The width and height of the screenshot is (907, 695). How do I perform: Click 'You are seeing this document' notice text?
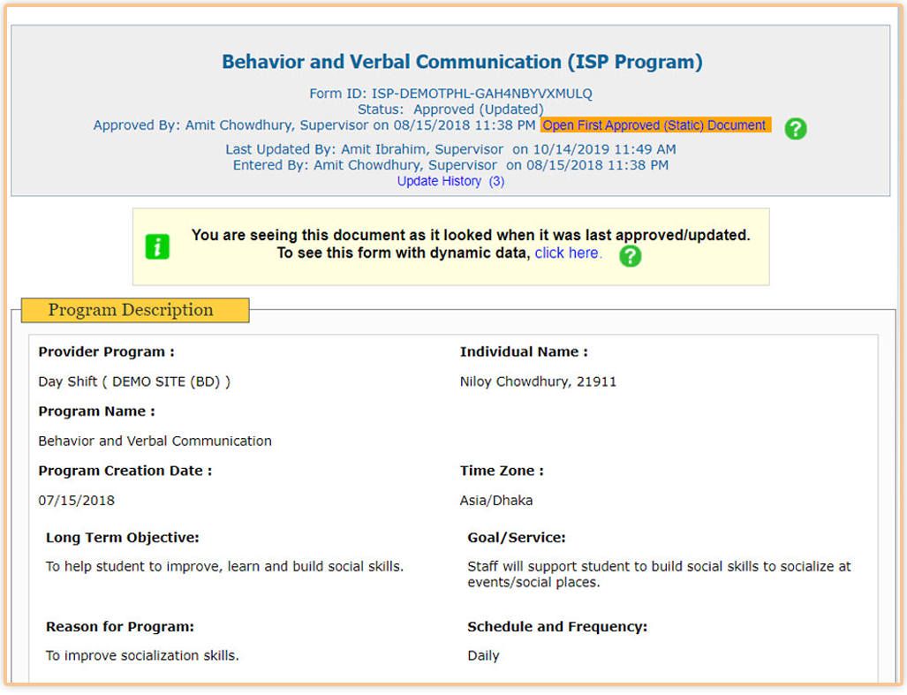click(x=471, y=235)
